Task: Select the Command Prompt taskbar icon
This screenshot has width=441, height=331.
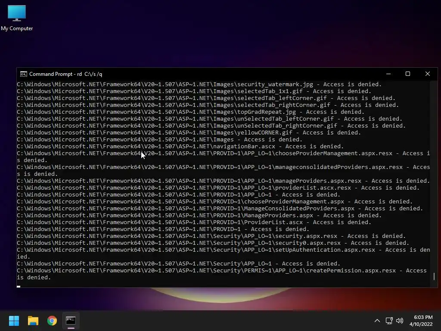Action: coord(71,321)
